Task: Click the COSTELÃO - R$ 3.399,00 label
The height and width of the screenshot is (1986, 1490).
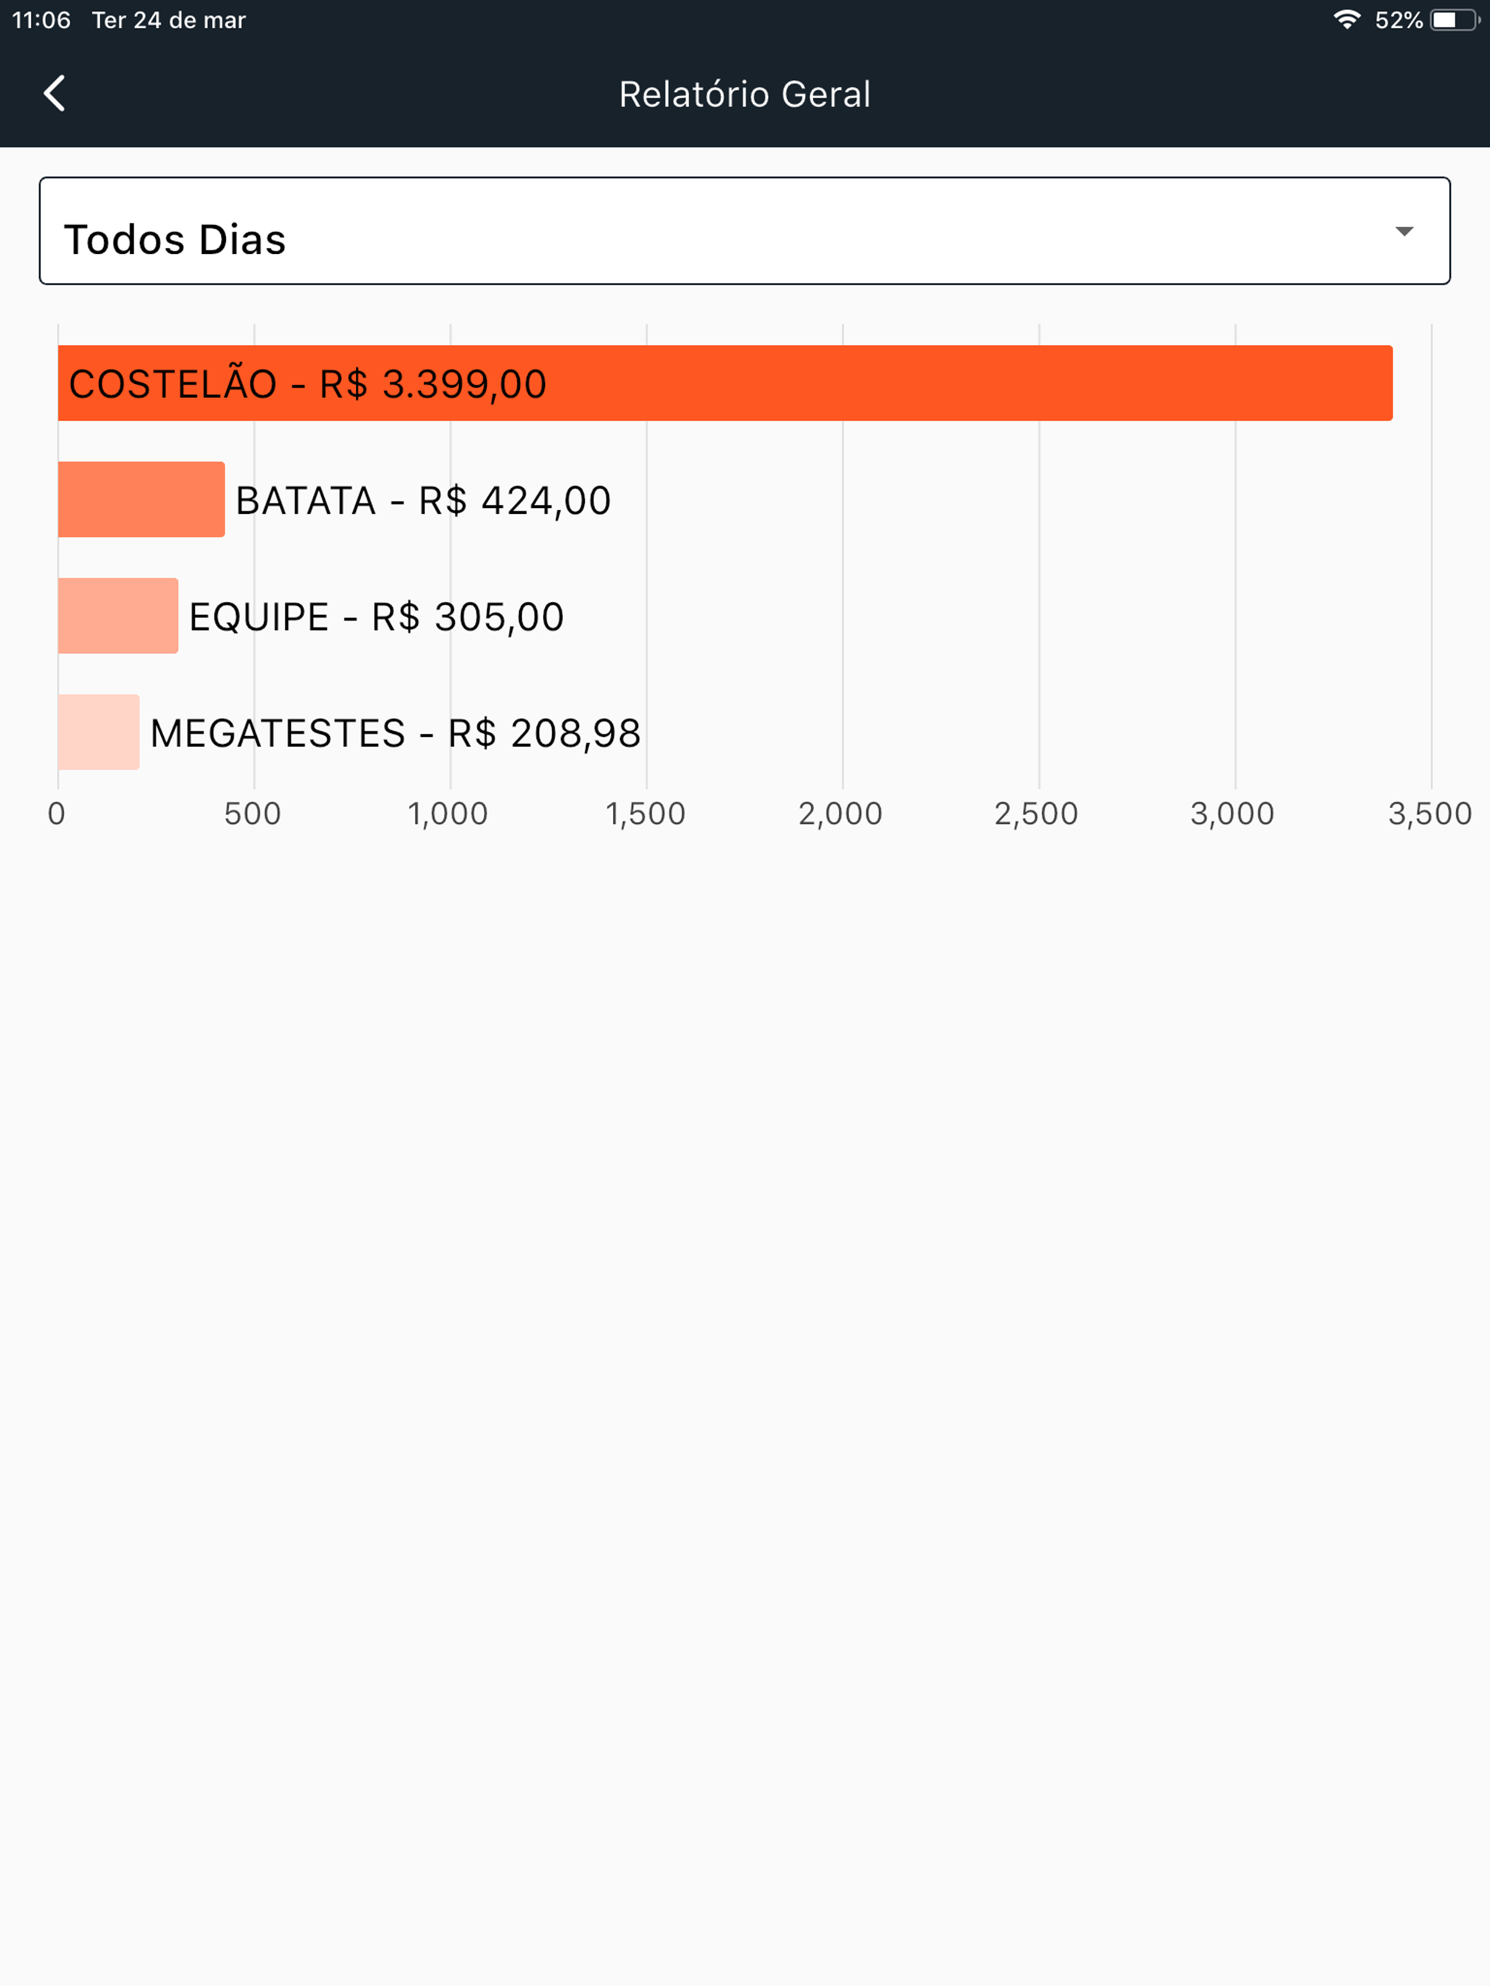Action: [308, 384]
